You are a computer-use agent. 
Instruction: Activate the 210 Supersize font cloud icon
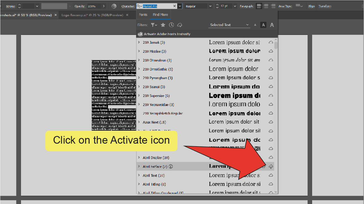pos(271,95)
